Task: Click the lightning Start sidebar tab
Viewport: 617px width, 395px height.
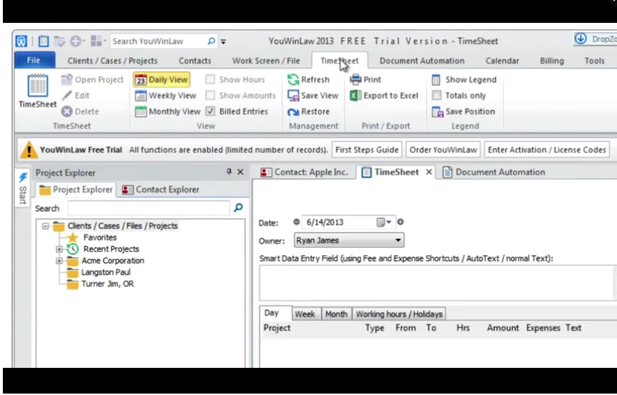Action: [23, 189]
